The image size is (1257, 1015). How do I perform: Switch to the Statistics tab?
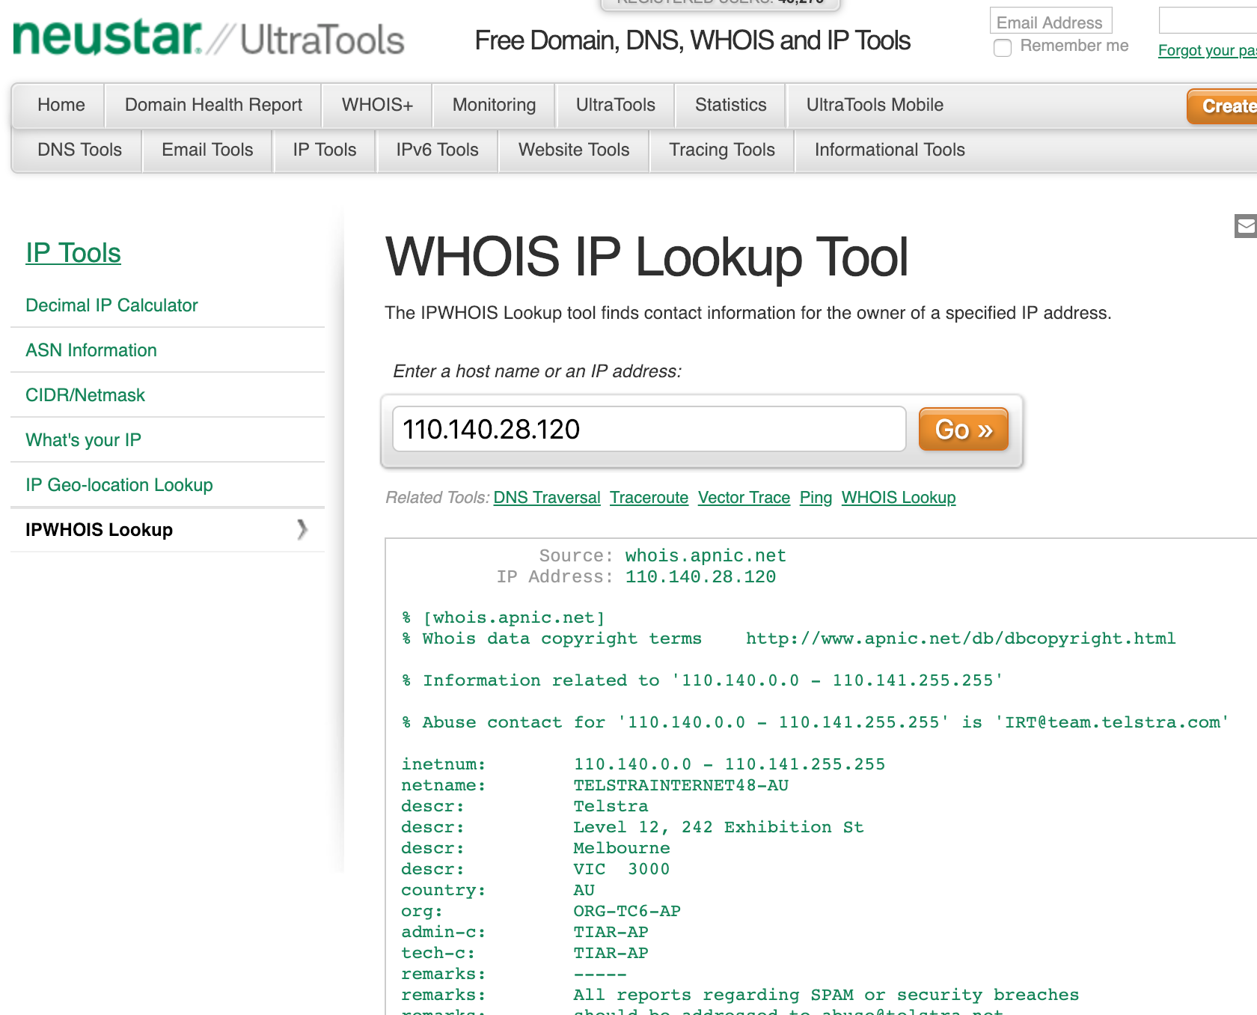[730, 105]
